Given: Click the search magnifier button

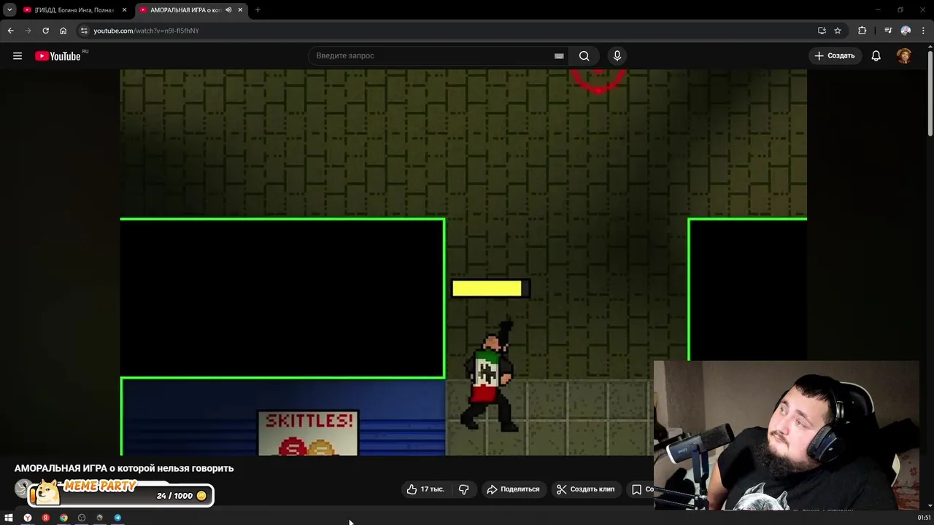Looking at the screenshot, I should pos(584,56).
